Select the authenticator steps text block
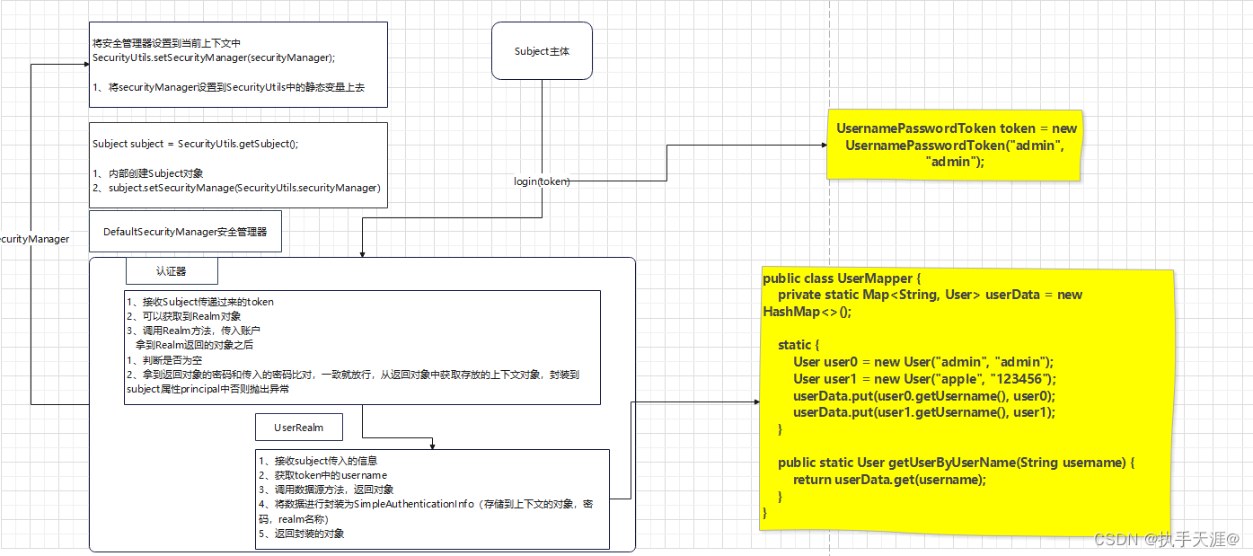 tap(362, 346)
